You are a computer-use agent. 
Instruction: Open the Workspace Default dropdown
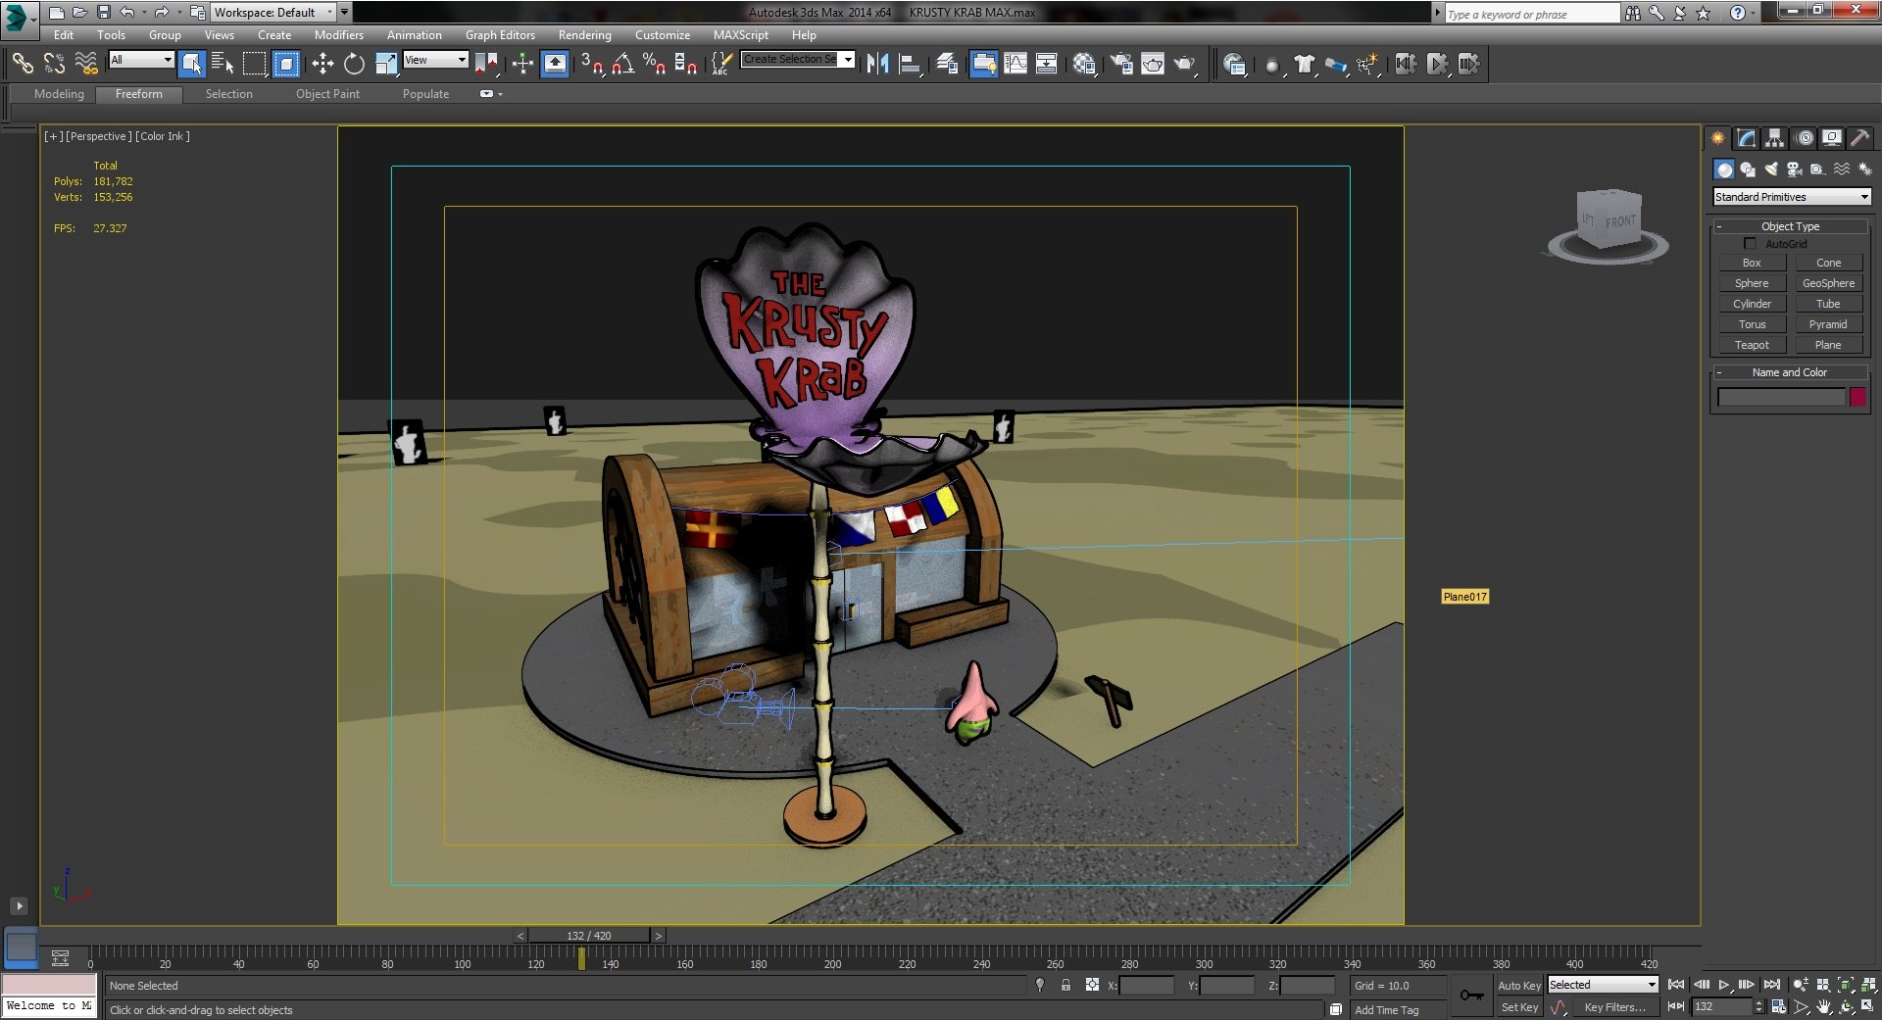274,12
